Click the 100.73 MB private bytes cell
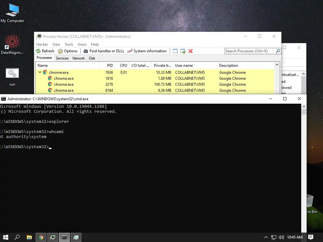This screenshot has height=242, width=323. pyautogui.click(x=163, y=84)
